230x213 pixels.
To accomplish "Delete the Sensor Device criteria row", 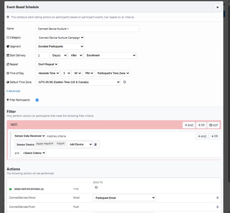I will coord(95,145).
